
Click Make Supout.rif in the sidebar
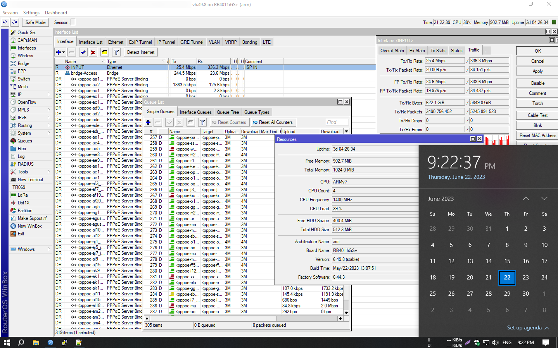(x=32, y=218)
